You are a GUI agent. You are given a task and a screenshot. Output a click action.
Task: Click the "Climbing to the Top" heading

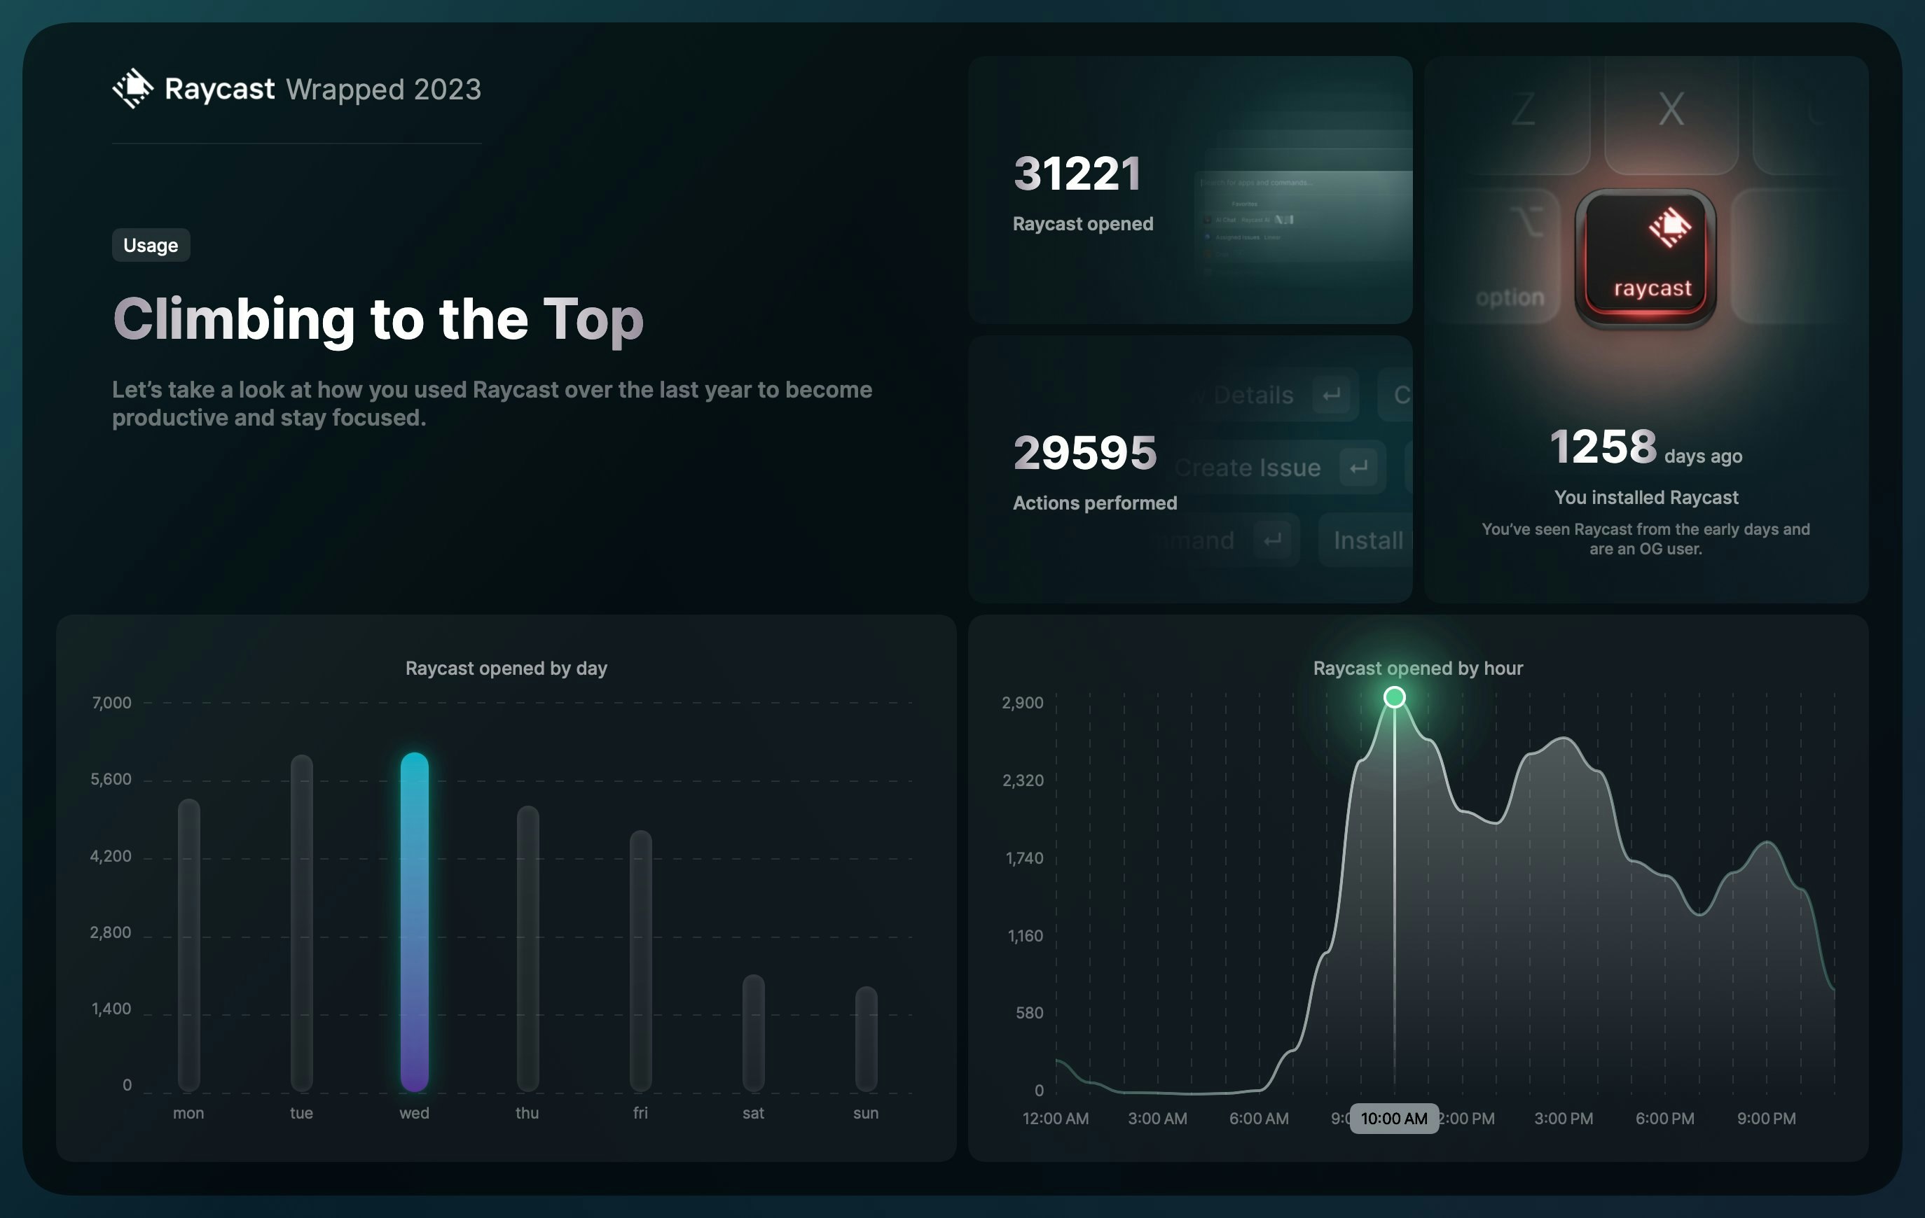coord(378,319)
